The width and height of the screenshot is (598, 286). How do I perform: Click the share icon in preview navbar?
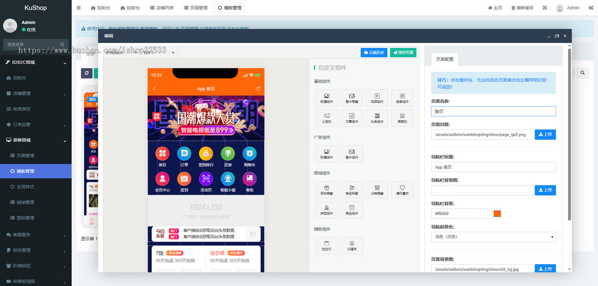tap(258, 88)
